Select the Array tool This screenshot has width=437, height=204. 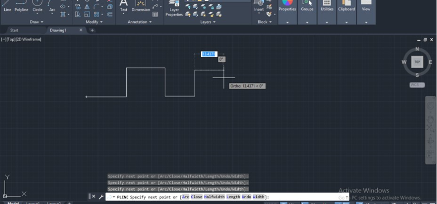pos(96,14)
